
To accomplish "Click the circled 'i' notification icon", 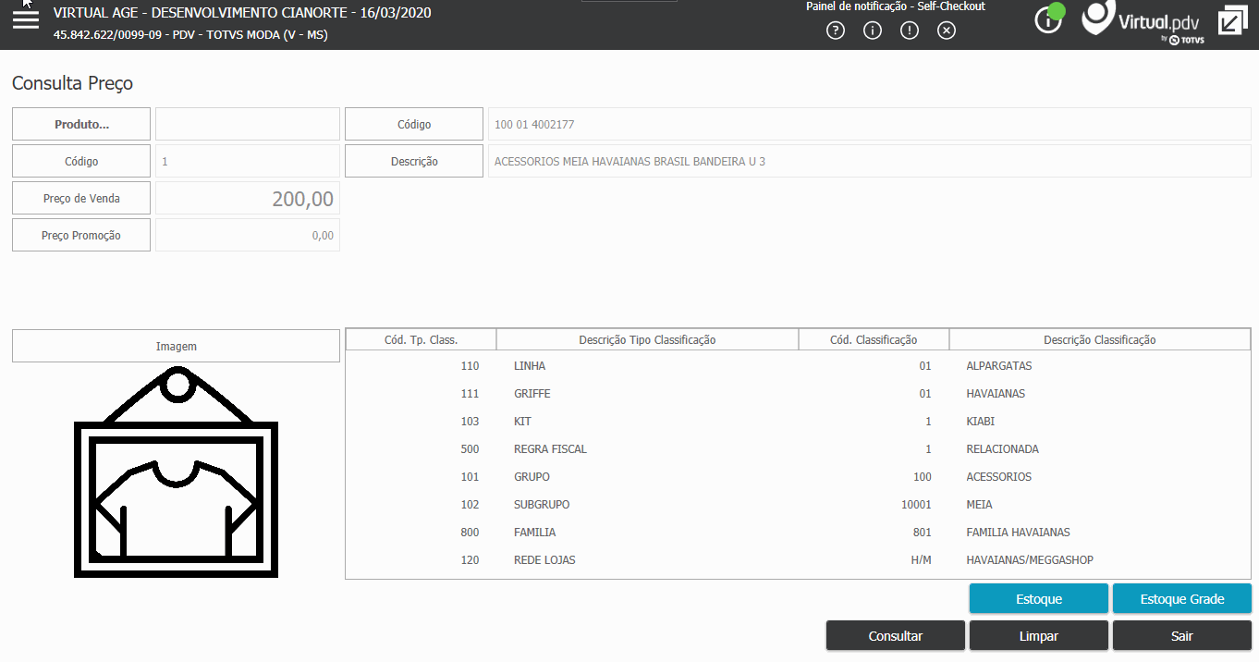I will [x=873, y=31].
